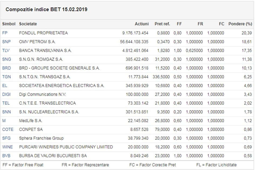Select reference price 79,0000
255x170 pixels.
pos(162,129)
